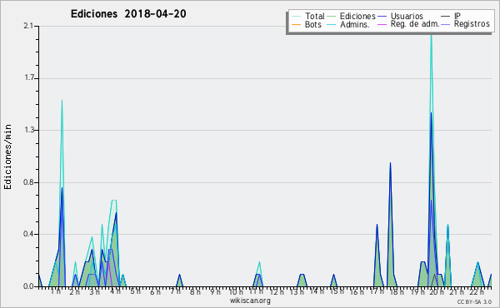Screen dimensions: 500x308
Task: Click the wikiscan.org text below the chart
Action: pyautogui.click(x=250, y=301)
